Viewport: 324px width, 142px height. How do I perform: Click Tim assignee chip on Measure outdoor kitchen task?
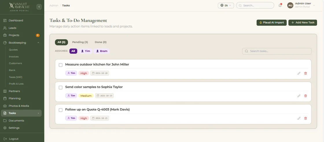point(71,73)
